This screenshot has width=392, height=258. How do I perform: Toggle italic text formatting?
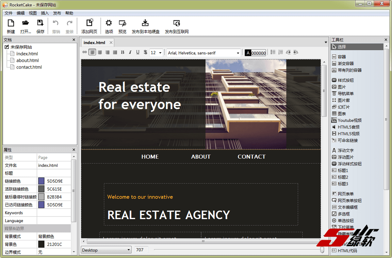pyautogui.click(x=130, y=52)
